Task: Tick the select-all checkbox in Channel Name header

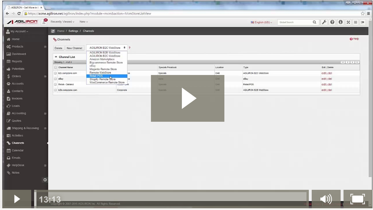Action: click(x=56, y=67)
